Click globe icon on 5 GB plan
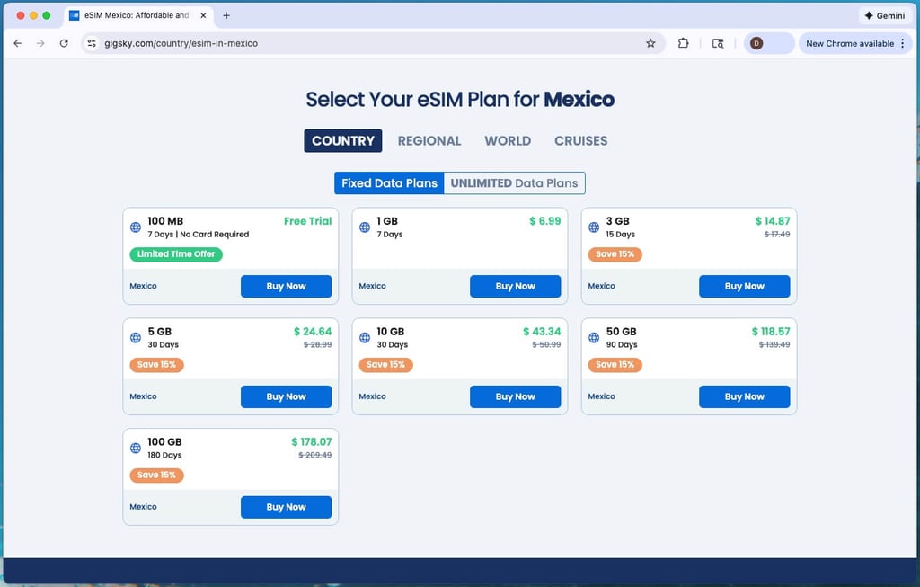 (136, 337)
